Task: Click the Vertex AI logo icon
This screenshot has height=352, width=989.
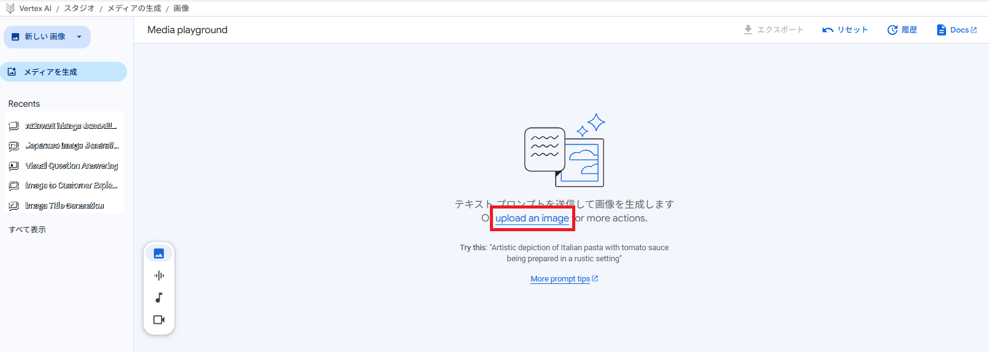Action: tap(10, 8)
